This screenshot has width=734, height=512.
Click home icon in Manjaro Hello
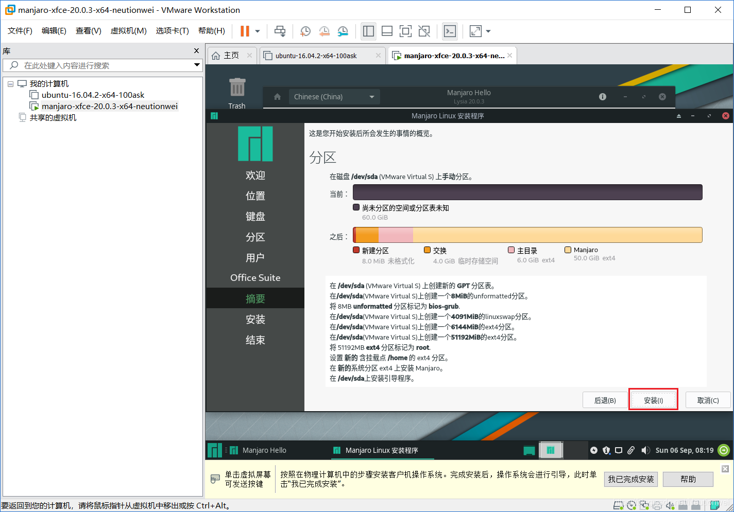(x=277, y=97)
